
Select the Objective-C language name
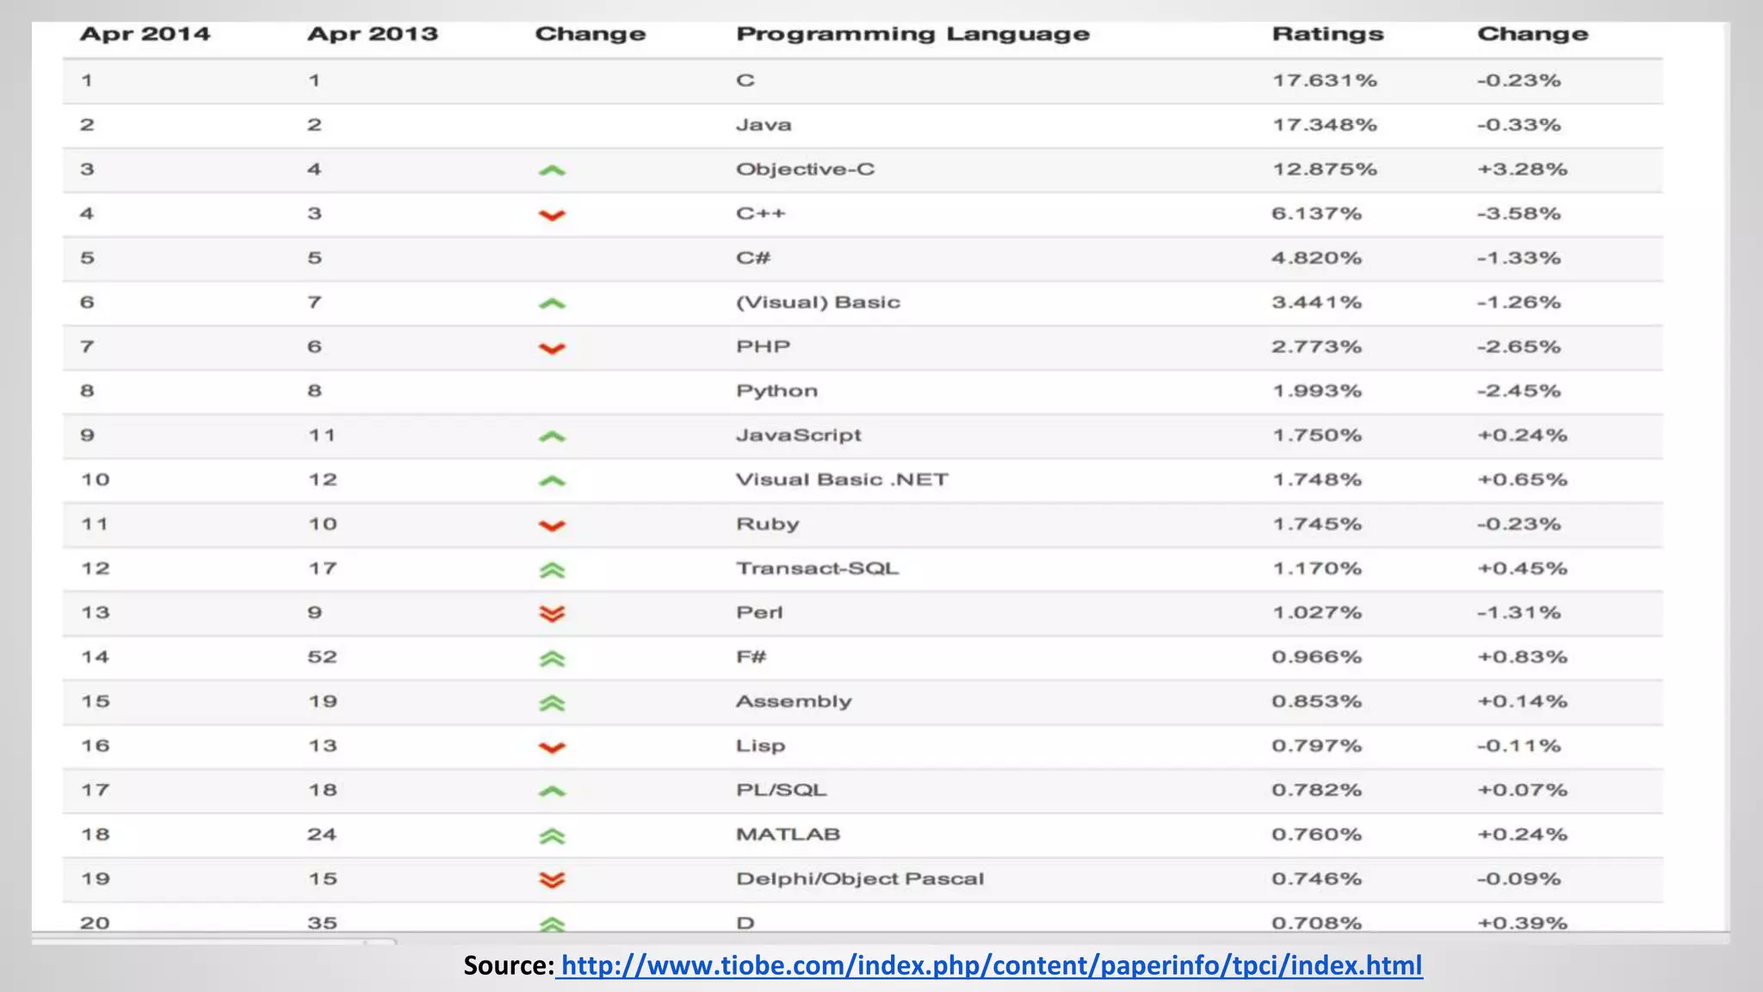coord(805,170)
